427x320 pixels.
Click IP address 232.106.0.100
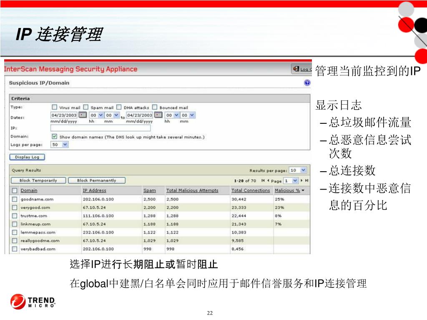(98, 232)
